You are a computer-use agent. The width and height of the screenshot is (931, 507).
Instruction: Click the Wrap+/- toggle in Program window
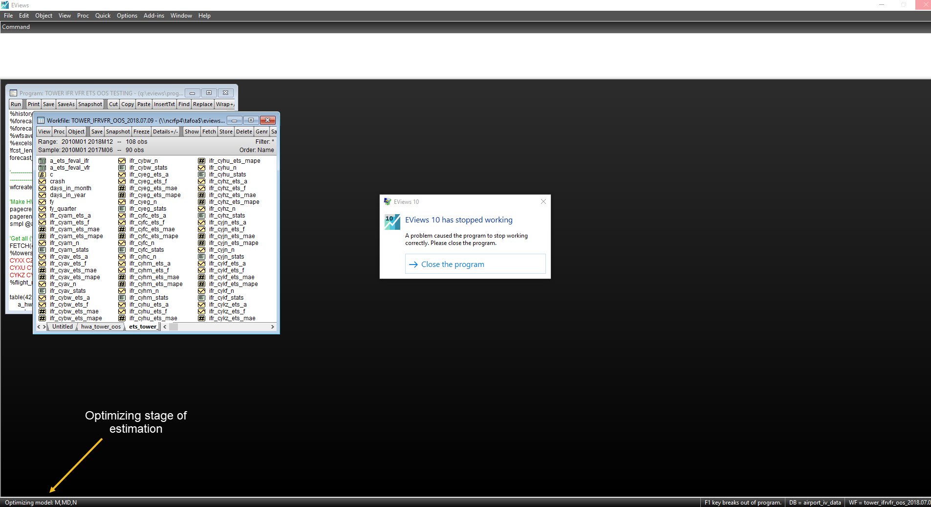(225, 104)
